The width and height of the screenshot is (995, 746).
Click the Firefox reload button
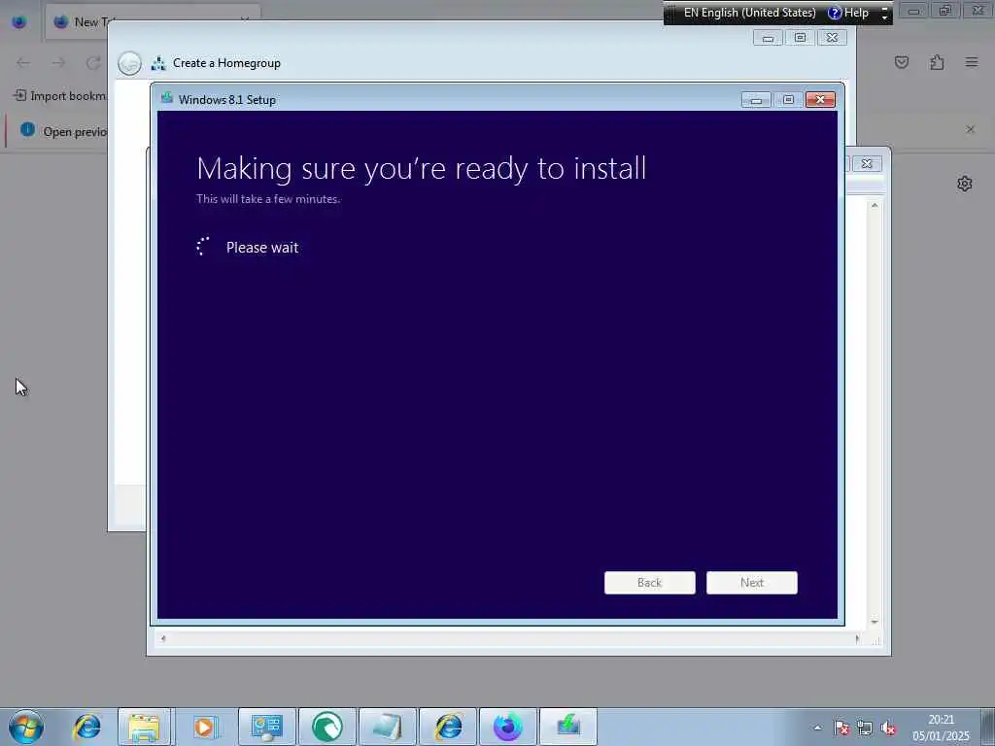[93, 62]
